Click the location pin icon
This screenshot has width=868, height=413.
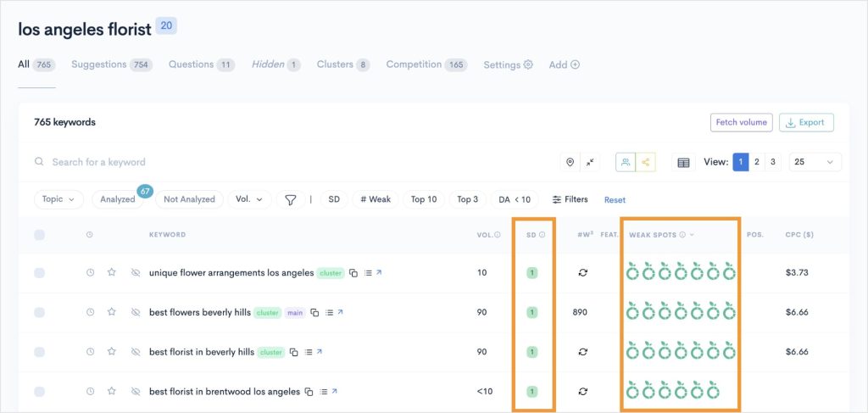[570, 162]
